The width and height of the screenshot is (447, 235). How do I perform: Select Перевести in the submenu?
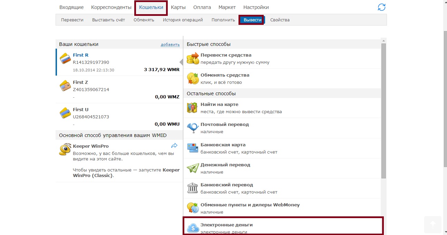tap(72, 20)
